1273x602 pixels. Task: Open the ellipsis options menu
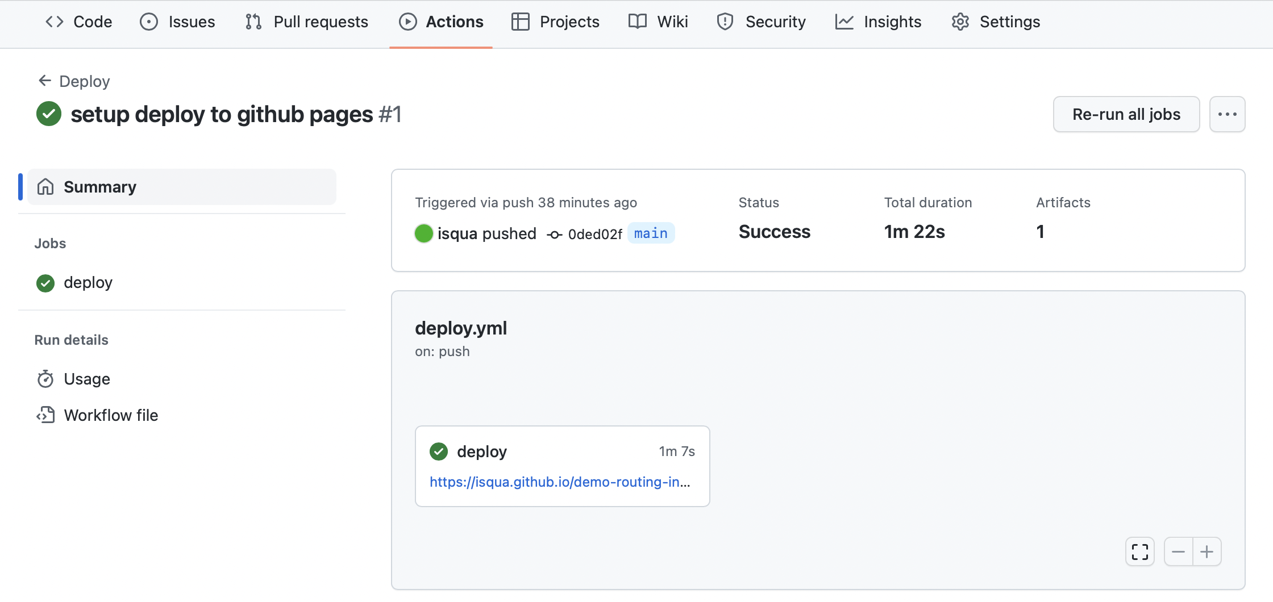(x=1227, y=114)
